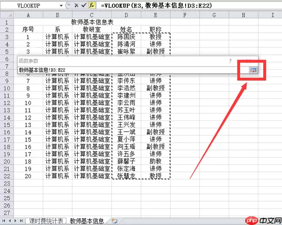This screenshot has height=225, width=282.
Task: Go to next sheet navigation arrow
Action: (15, 221)
